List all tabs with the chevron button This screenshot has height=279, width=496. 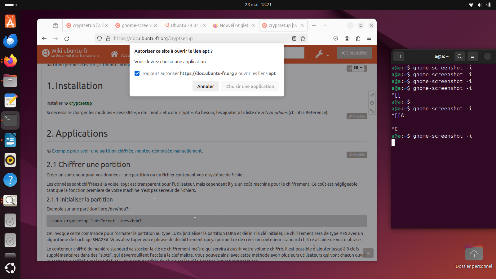(x=326, y=25)
